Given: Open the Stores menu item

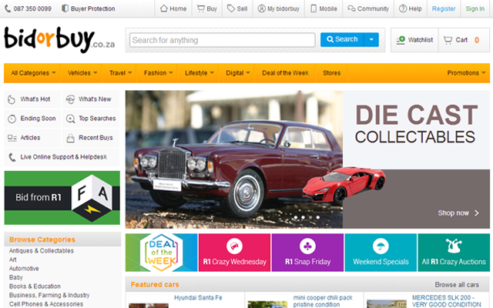Looking at the screenshot, I should click(x=331, y=73).
